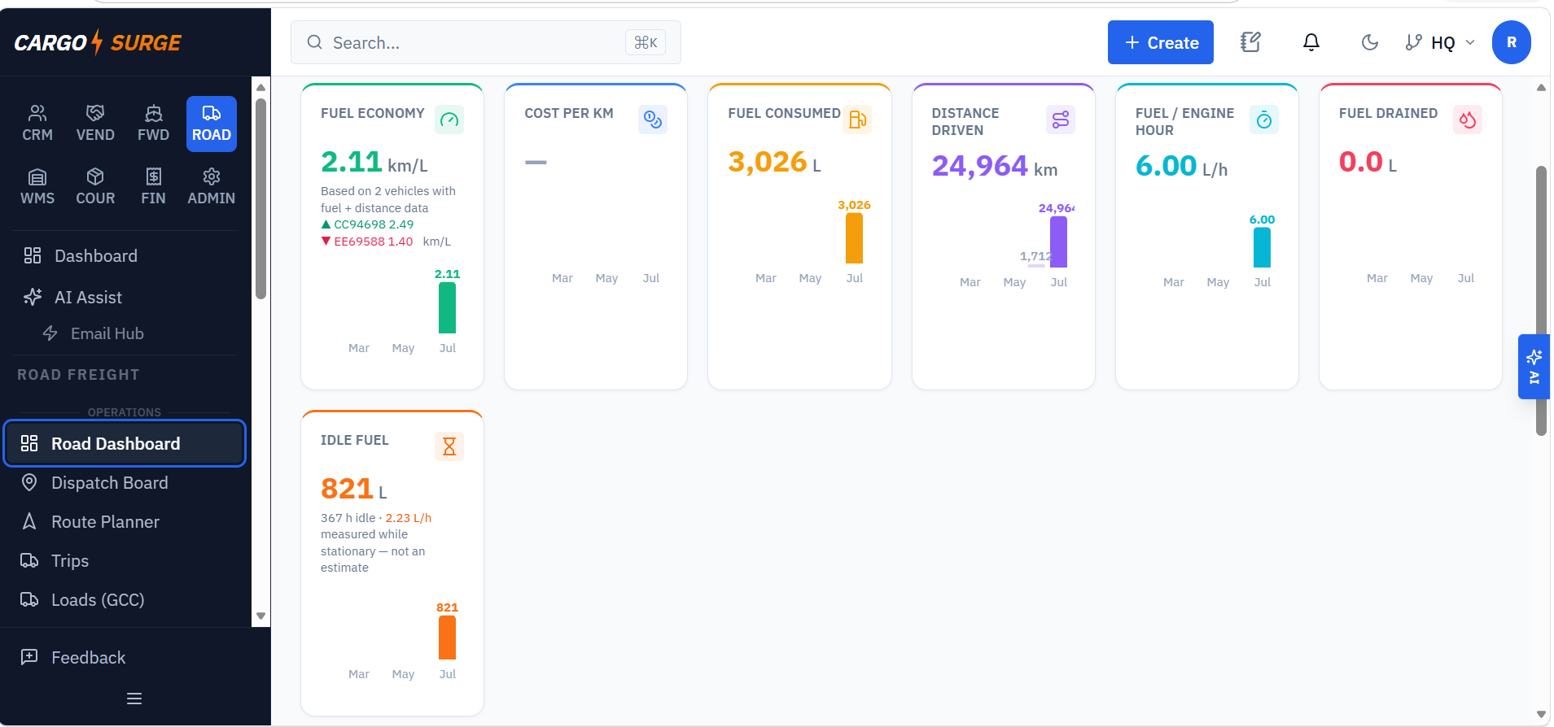
Task: Click the teal Fuel / Engine Hour bar
Action: click(1262, 247)
